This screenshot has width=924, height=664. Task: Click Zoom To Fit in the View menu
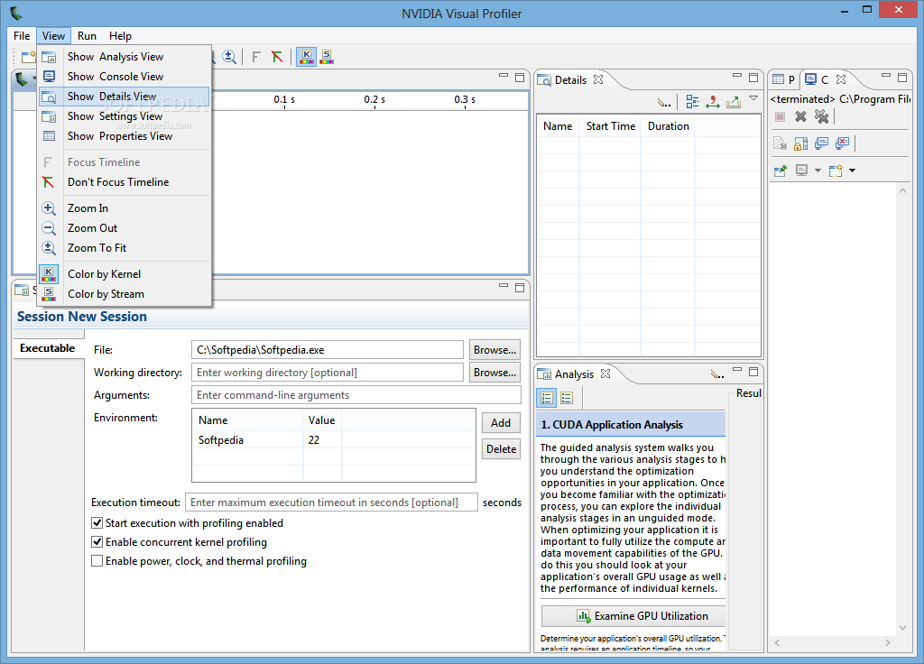click(125, 248)
